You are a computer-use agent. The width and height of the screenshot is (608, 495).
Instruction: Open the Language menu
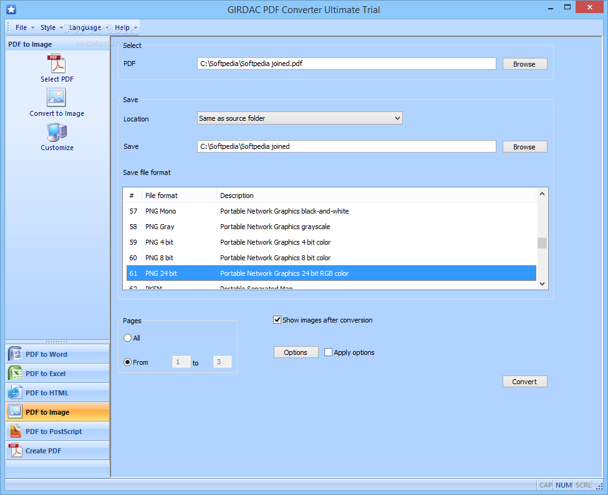pos(89,27)
